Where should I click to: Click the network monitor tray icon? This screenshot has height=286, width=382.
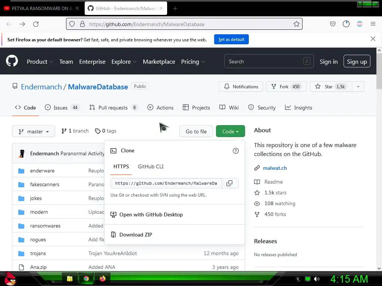[x=308, y=279]
